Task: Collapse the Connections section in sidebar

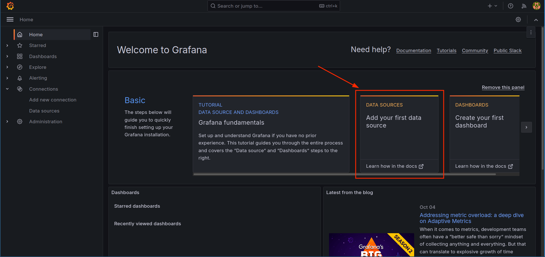Action: pyautogui.click(x=7, y=89)
